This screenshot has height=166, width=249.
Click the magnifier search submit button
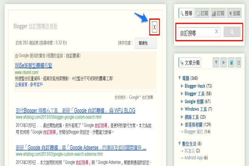click(232, 32)
